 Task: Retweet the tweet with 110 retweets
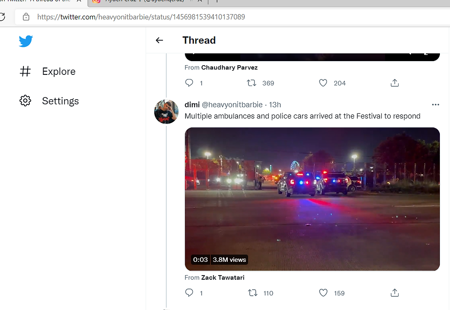click(x=253, y=293)
